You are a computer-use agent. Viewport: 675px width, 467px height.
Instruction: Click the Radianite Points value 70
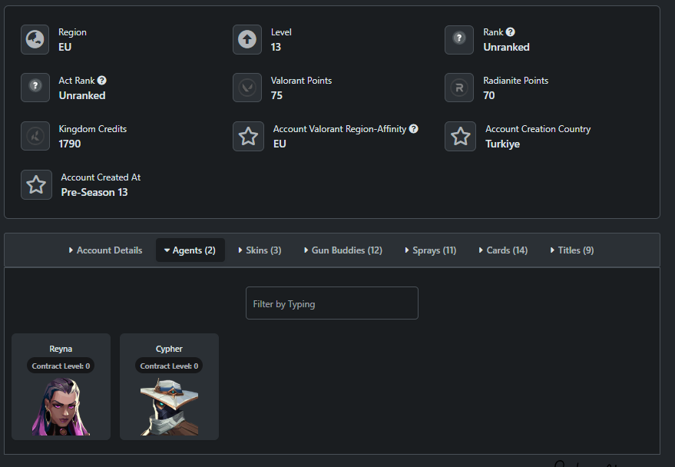pos(489,95)
